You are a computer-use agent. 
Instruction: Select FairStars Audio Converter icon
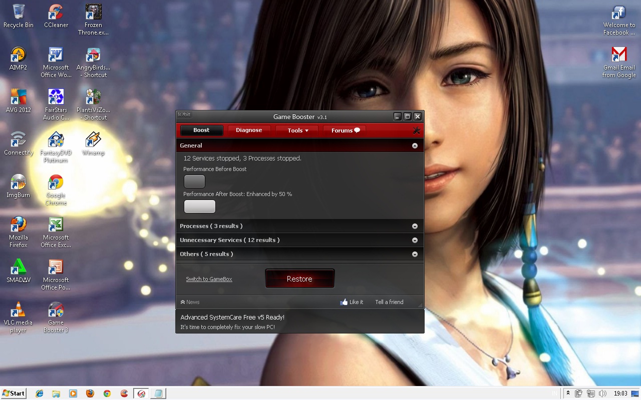point(56,105)
